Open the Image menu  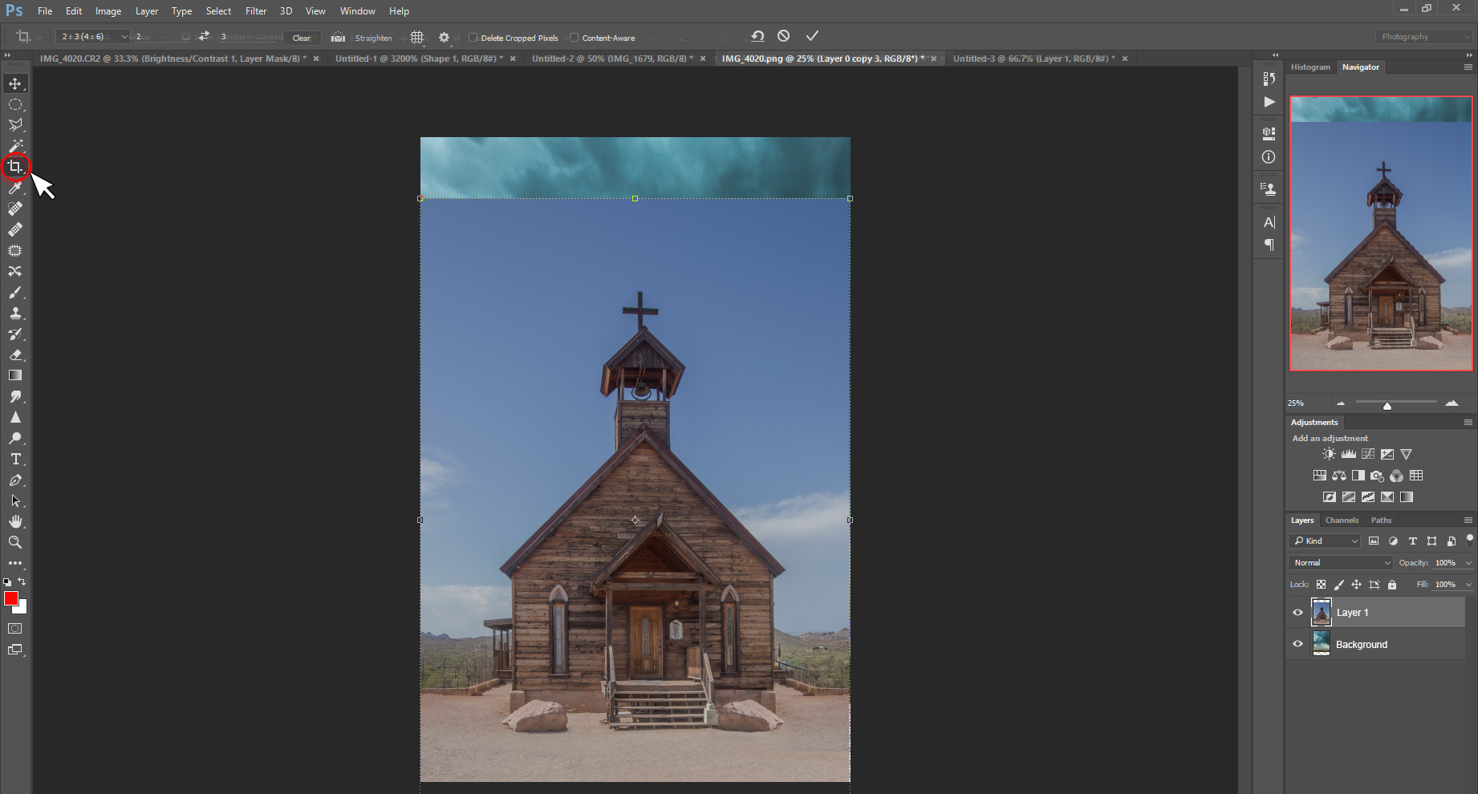[x=108, y=11]
